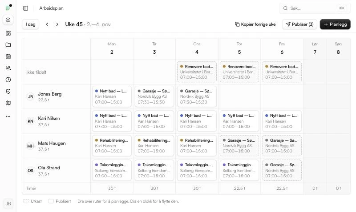Click the Ikke tildelt row label
The image size is (356, 212).
36,72
